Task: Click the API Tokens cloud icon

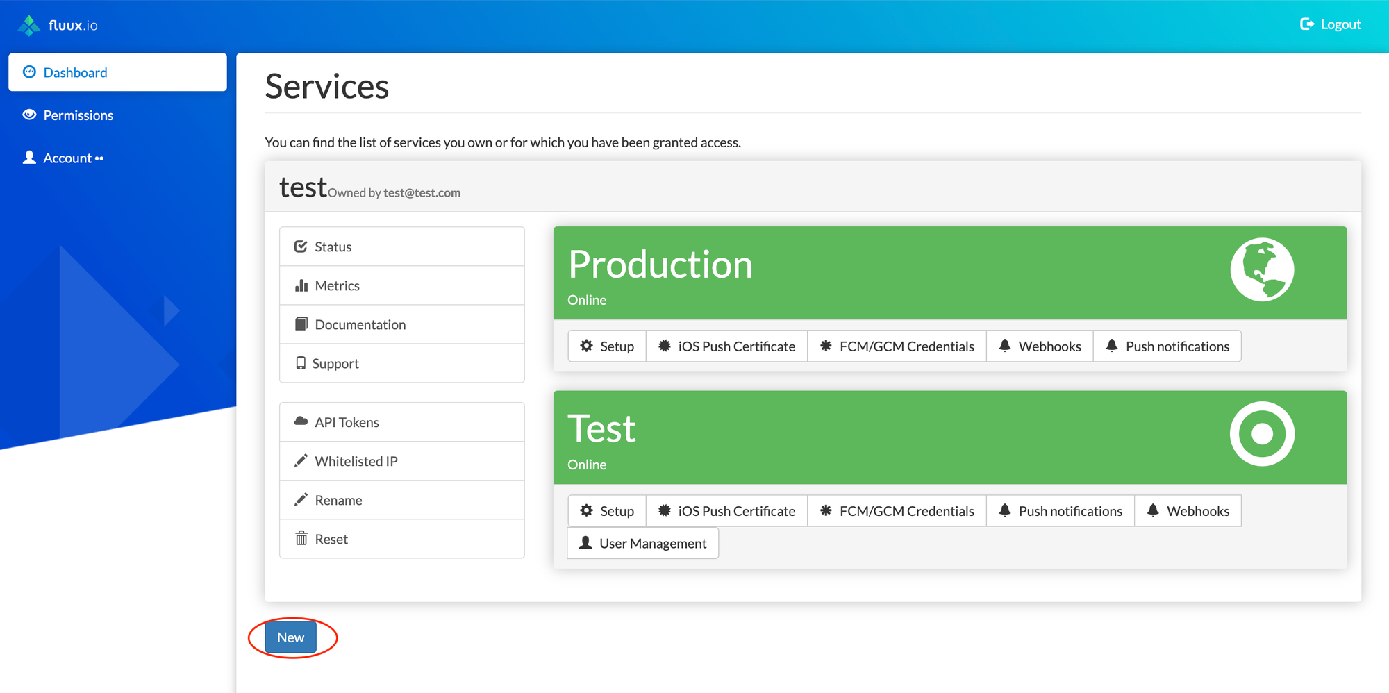Action: pos(301,421)
